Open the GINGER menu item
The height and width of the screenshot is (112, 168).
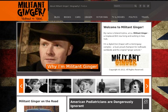coord(88,17)
